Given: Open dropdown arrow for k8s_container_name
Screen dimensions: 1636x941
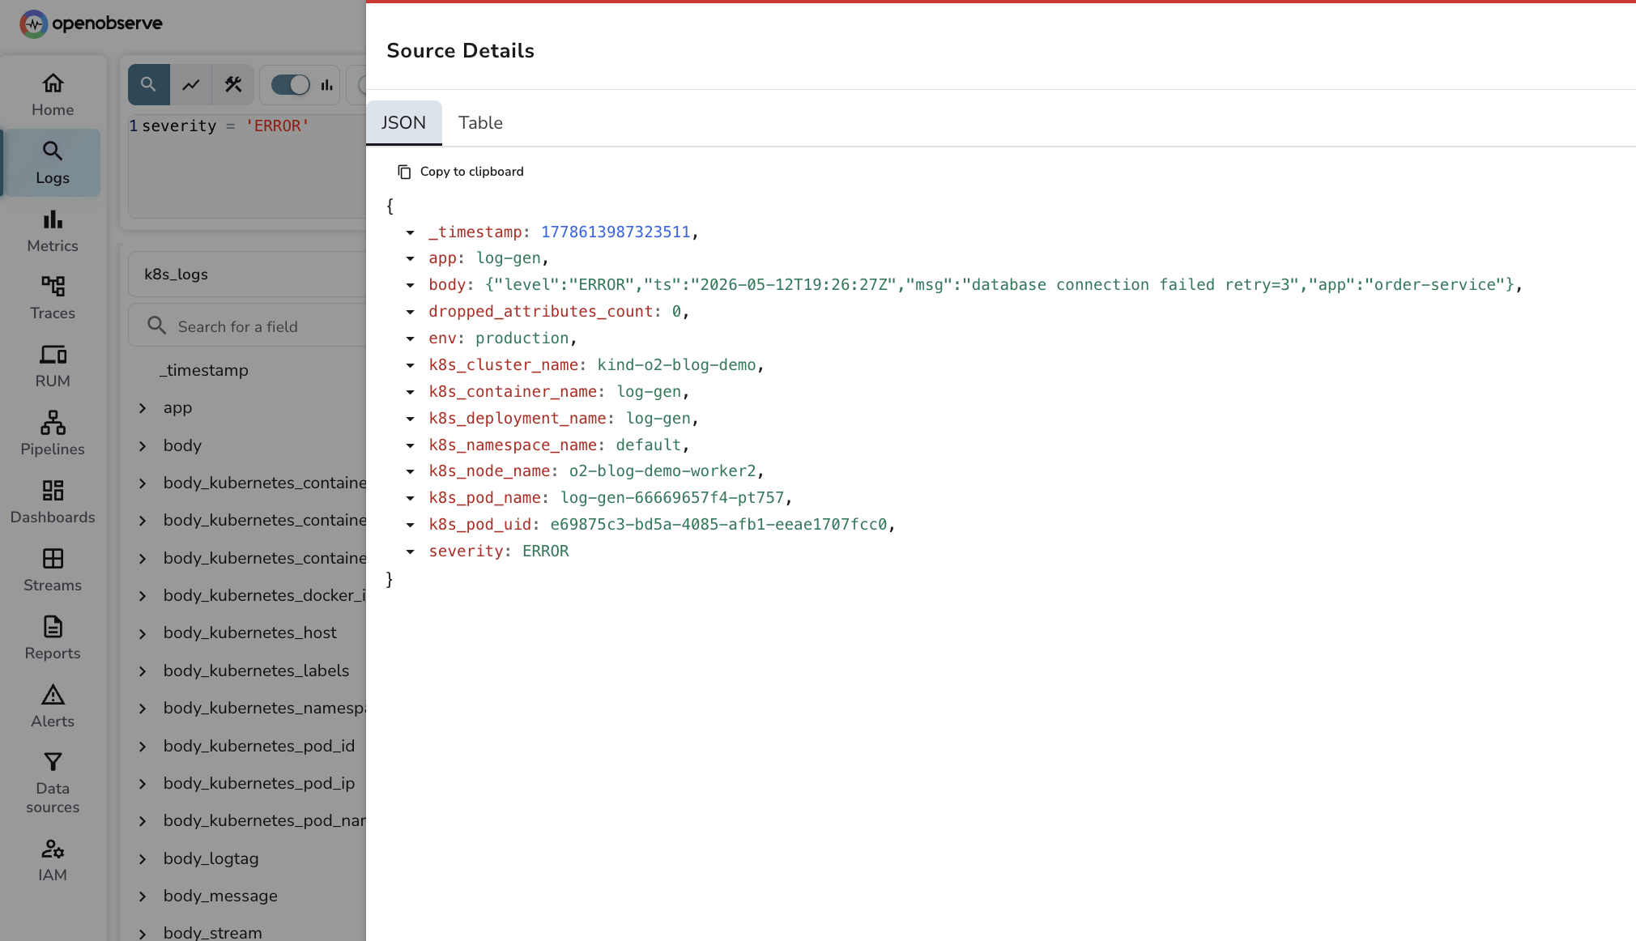Looking at the screenshot, I should click(411, 392).
